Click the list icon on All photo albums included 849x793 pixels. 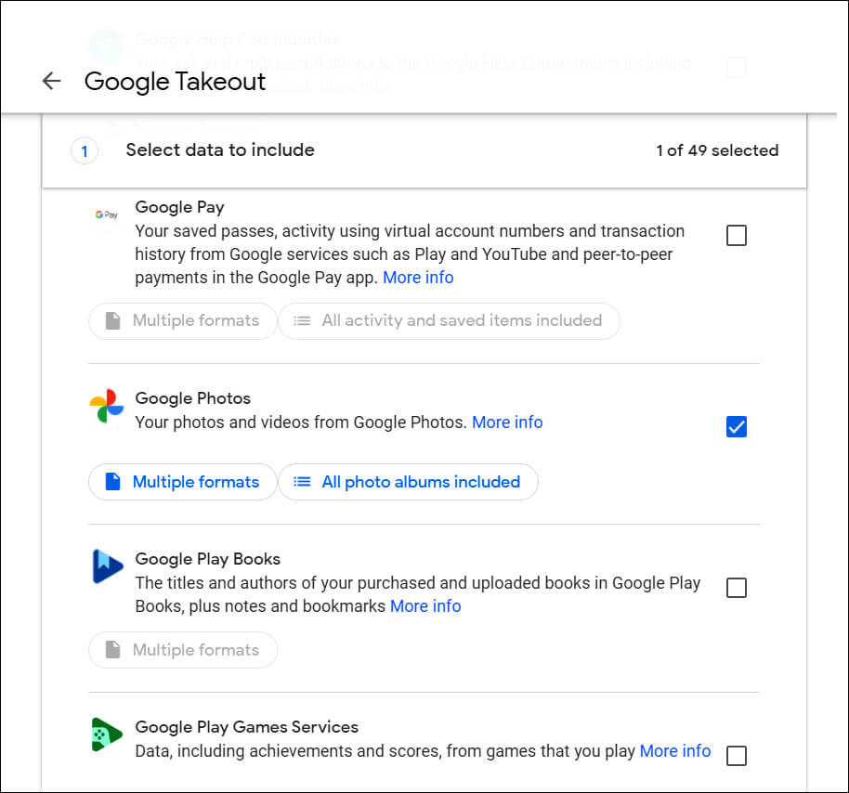(302, 482)
